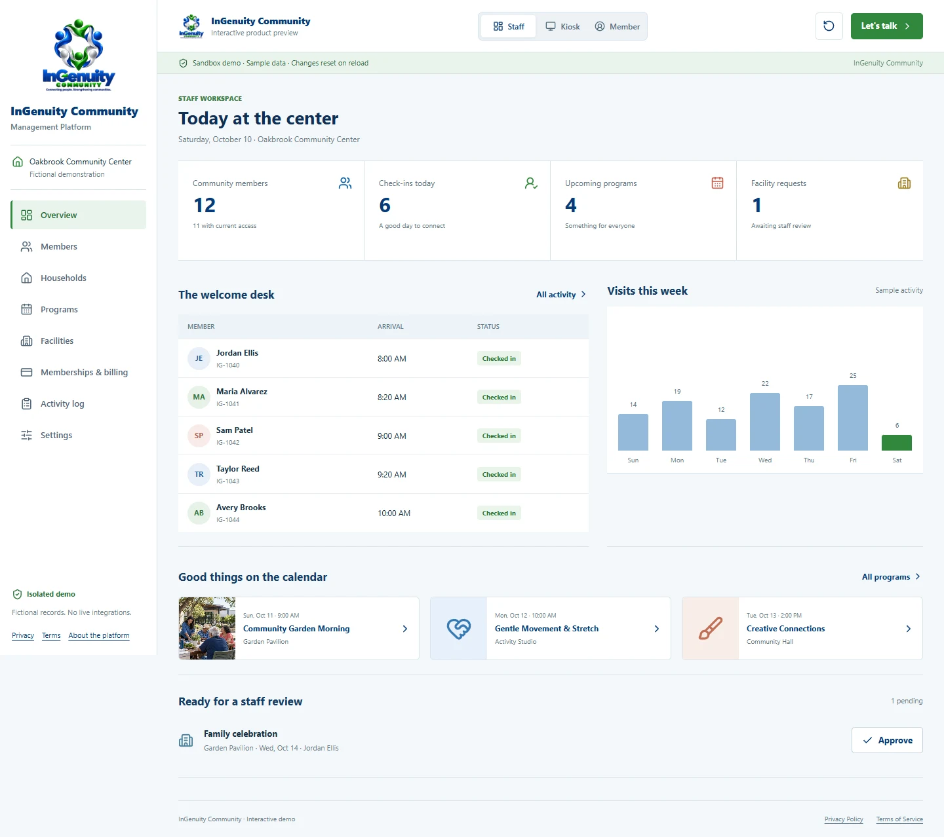Open All activity link

[x=561, y=295]
